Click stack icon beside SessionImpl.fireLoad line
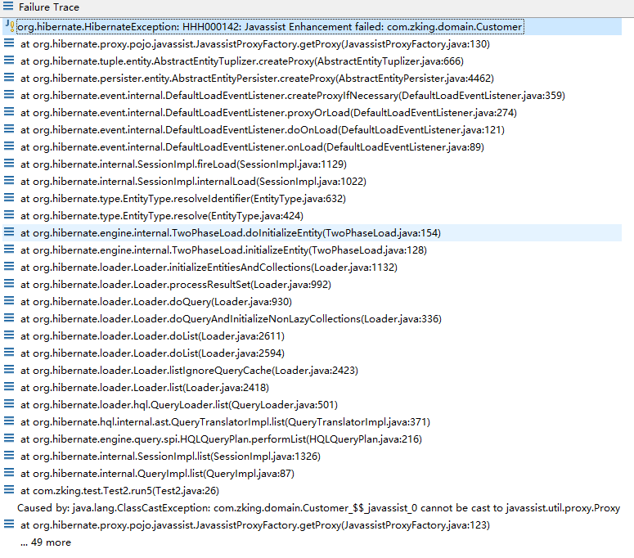This screenshot has width=634, height=558. [x=9, y=164]
